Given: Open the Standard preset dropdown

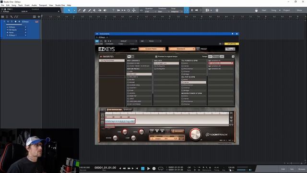Looking at the screenshot, I should (182, 49).
